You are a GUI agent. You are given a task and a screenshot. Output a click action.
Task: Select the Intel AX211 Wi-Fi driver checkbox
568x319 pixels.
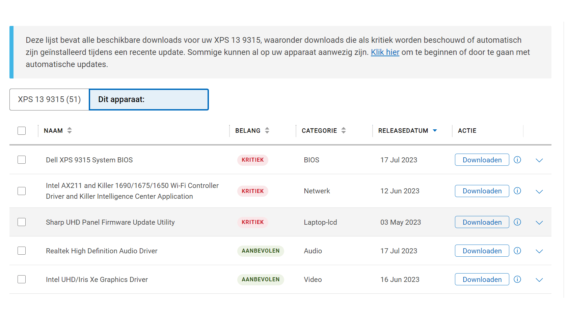coord(22,191)
